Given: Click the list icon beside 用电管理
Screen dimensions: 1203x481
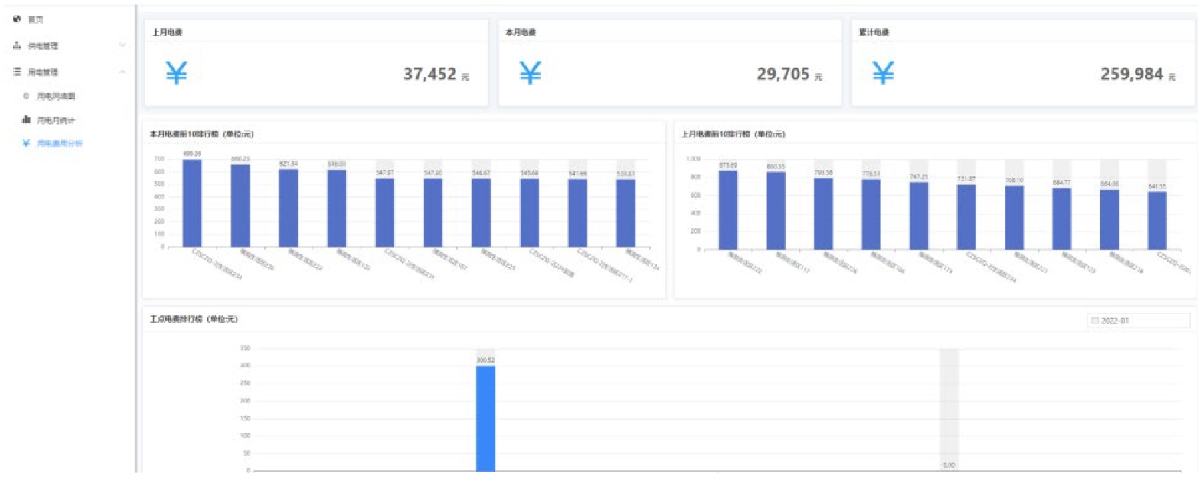Looking at the screenshot, I should coord(17,72).
